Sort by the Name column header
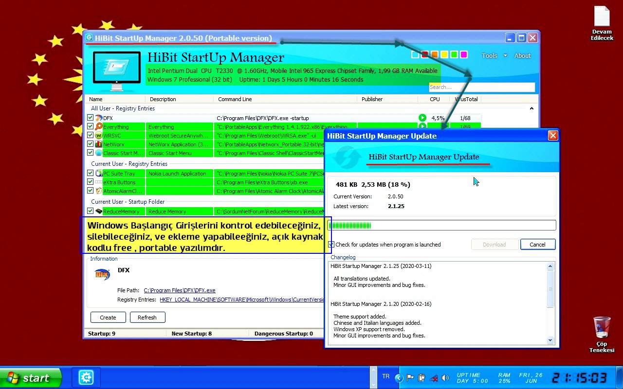The width and height of the screenshot is (623, 389). tap(96, 99)
